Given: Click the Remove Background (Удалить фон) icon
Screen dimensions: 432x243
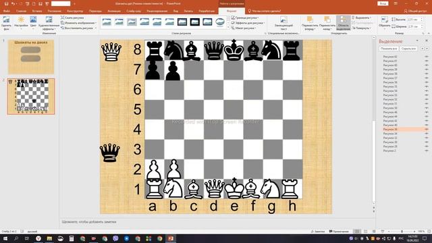Looking at the screenshot, I should [x=6, y=20].
